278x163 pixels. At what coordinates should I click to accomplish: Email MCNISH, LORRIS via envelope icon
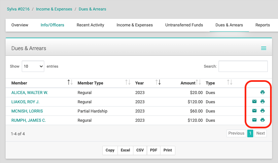[254, 111]
